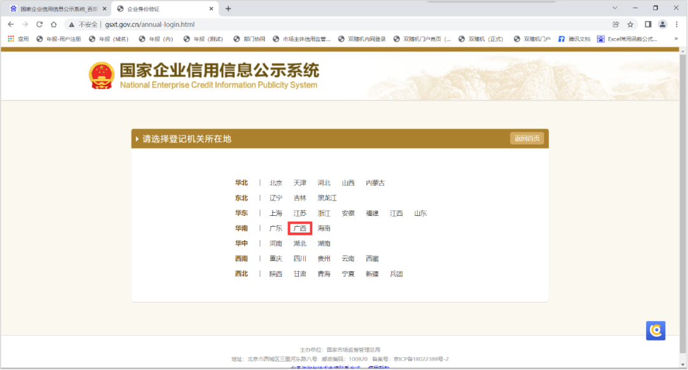The width and height of the screenshot is (688, 370).
Task: Open the 年报（域名）bookmark
Action: 109,39
